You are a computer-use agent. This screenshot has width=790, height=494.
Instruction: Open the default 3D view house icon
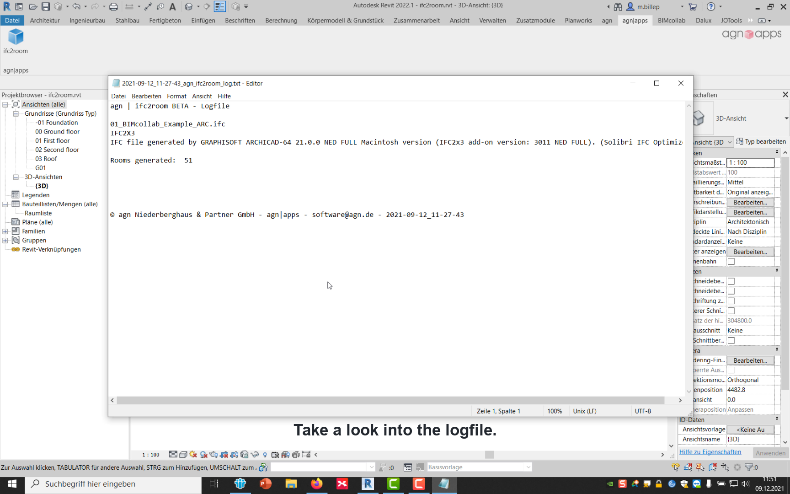(x=188, y=6)
